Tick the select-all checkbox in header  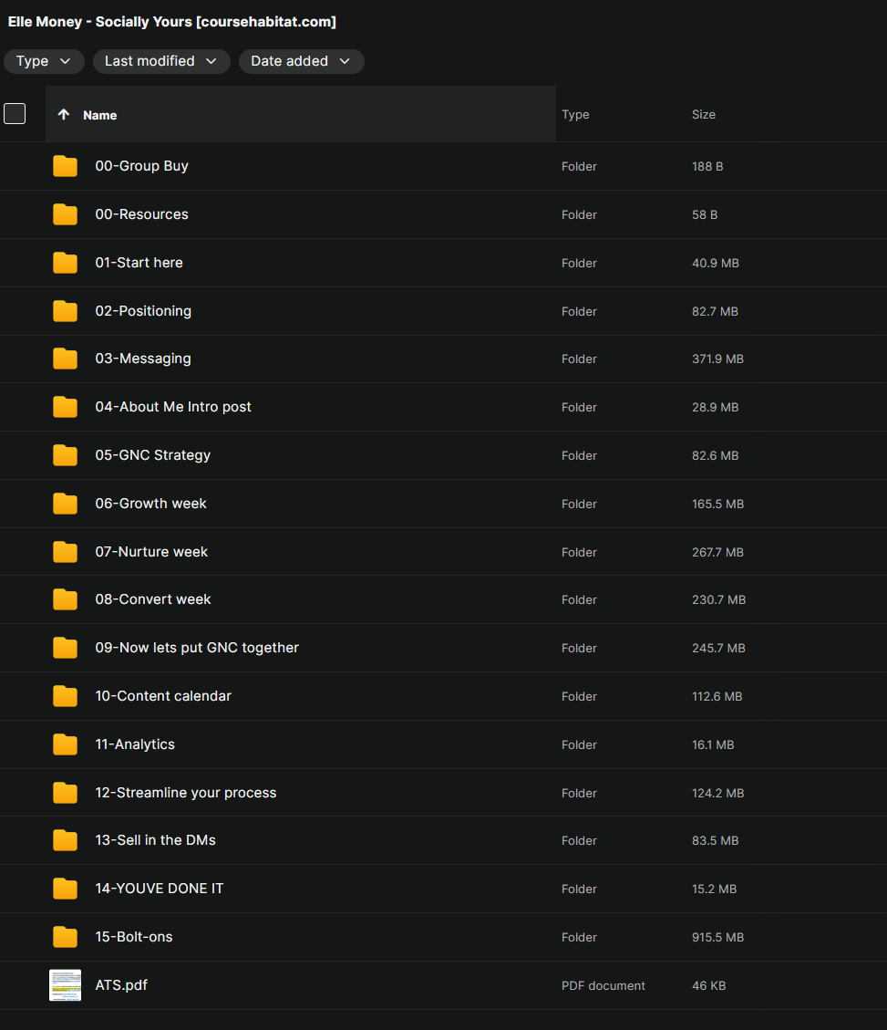(x=15, y=114)
